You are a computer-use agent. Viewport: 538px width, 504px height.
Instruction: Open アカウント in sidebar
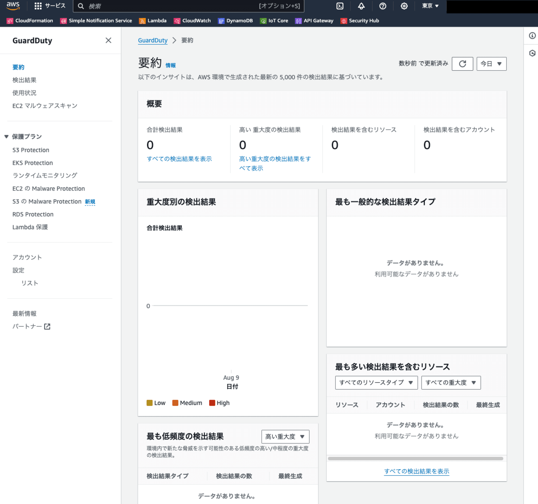[27, 257]
